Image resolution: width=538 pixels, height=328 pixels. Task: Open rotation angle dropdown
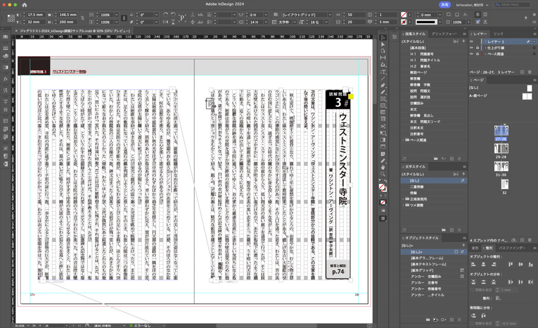[x=157, y=15]
